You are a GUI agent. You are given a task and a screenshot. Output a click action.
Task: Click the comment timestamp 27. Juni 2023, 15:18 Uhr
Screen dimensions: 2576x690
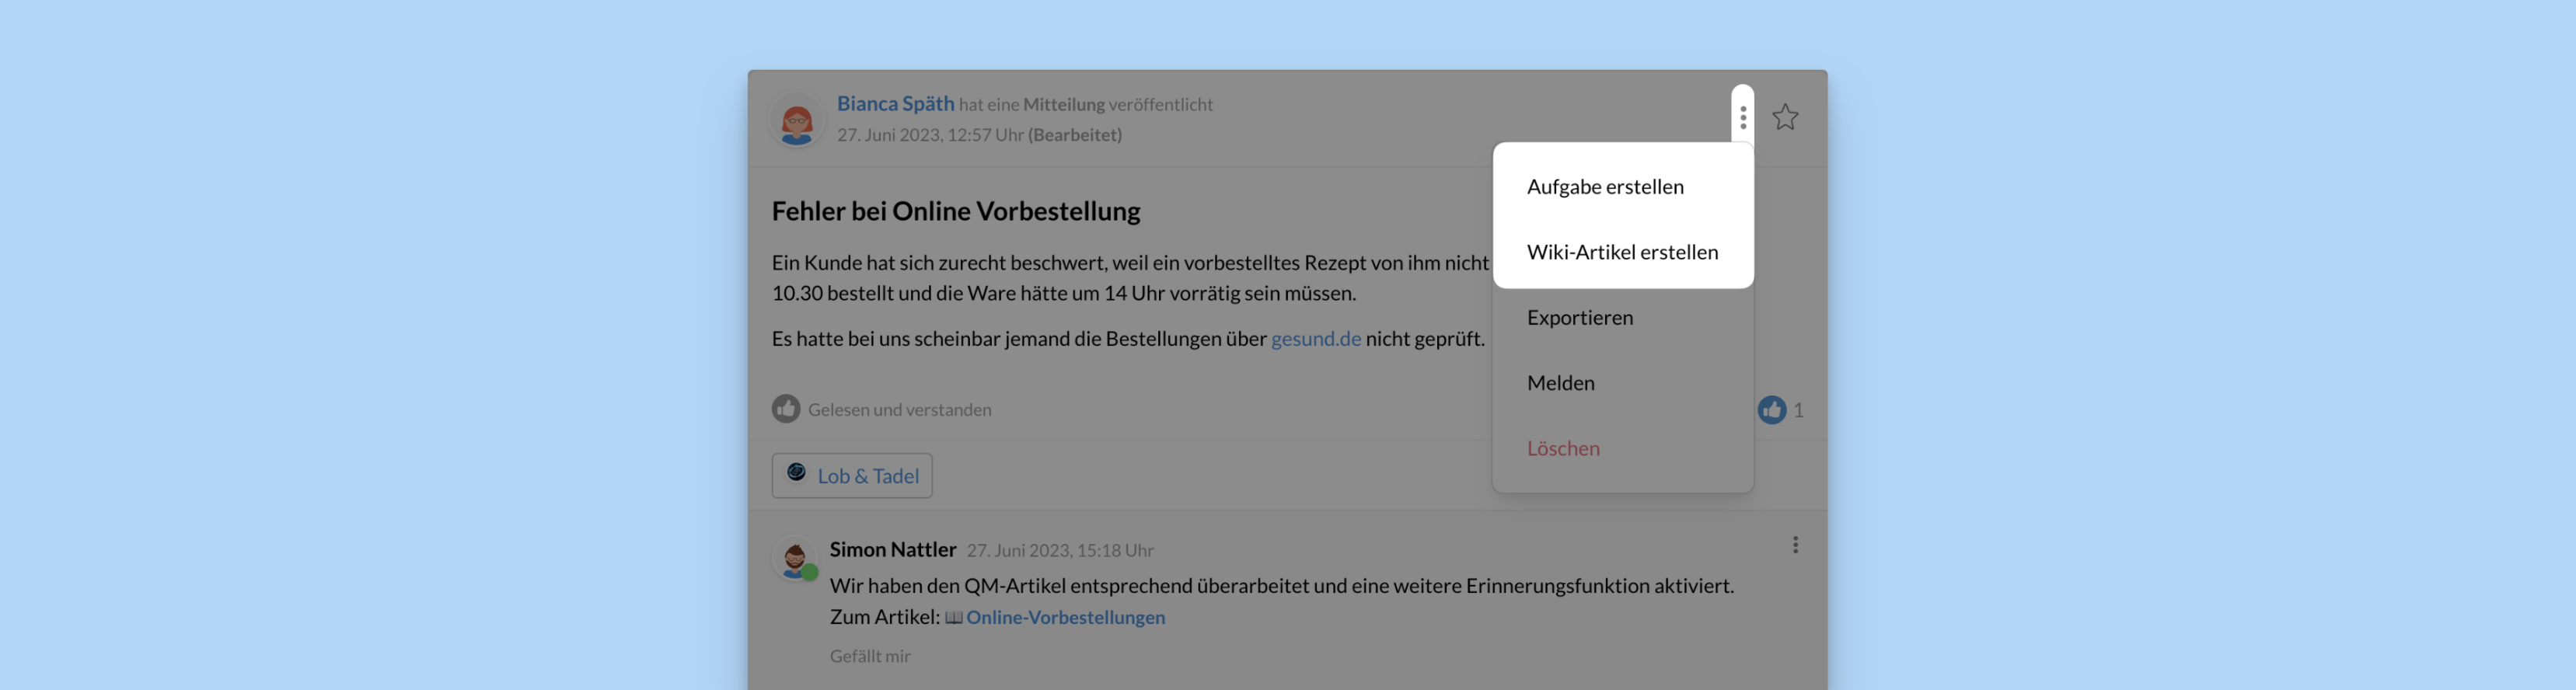[1060, 551]
